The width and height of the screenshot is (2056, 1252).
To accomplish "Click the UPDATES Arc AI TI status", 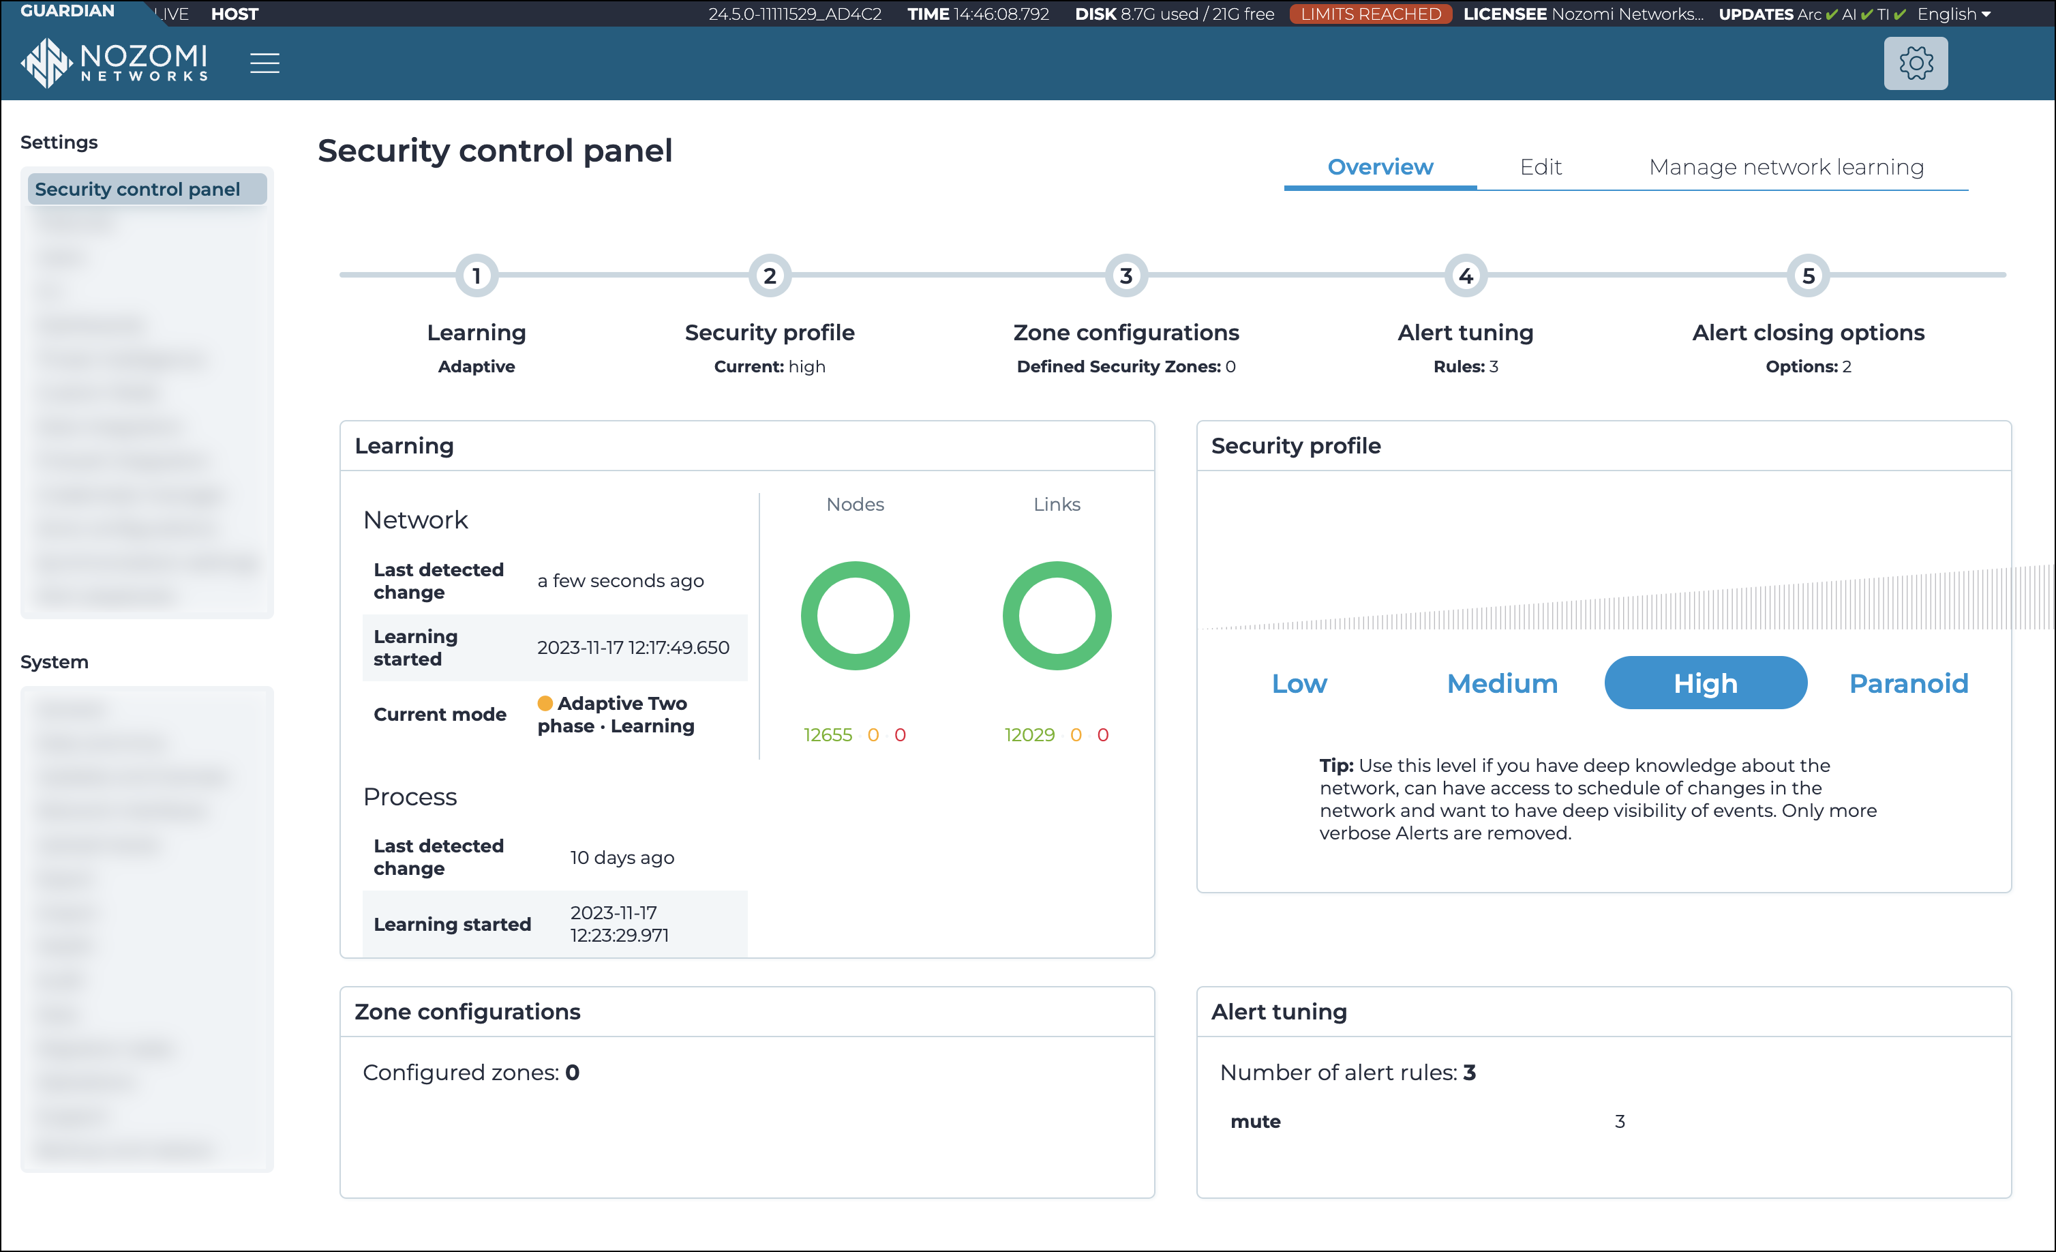I will tap(1813, 14).
